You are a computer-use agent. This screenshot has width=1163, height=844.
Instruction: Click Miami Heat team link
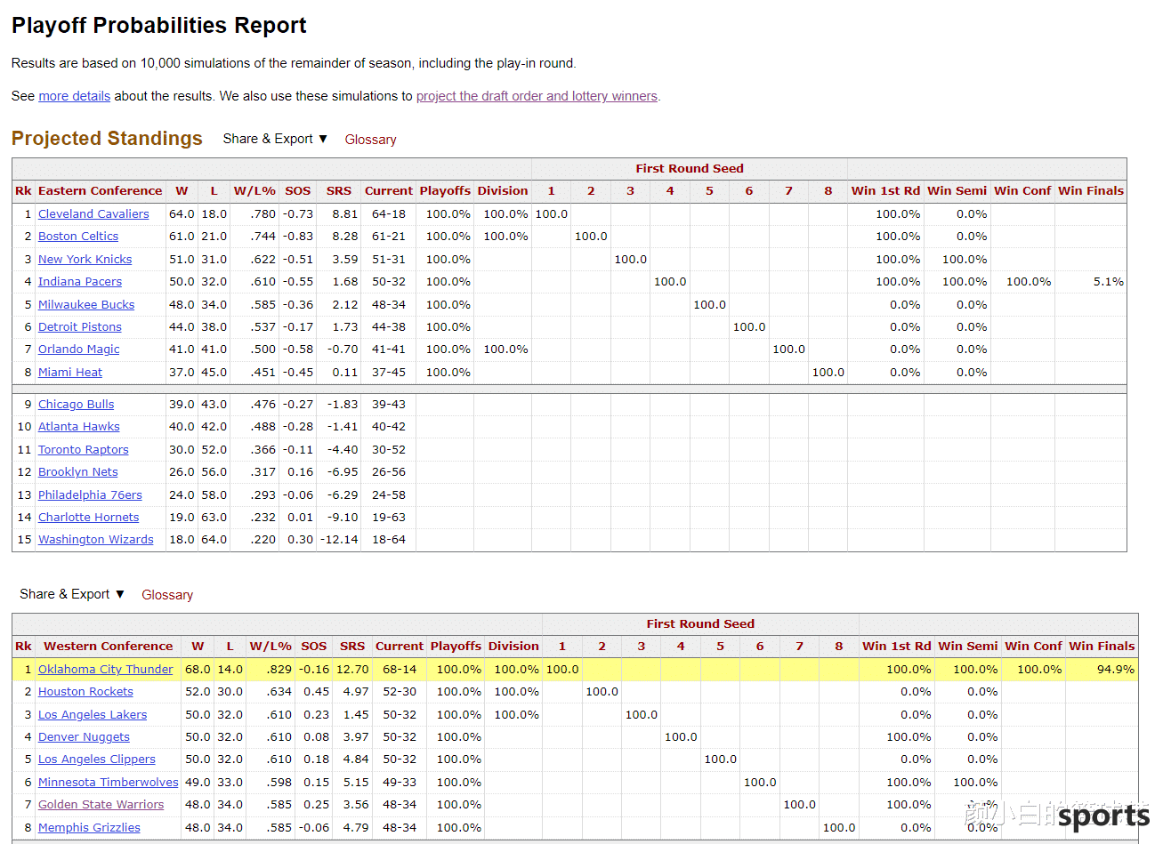70,373
